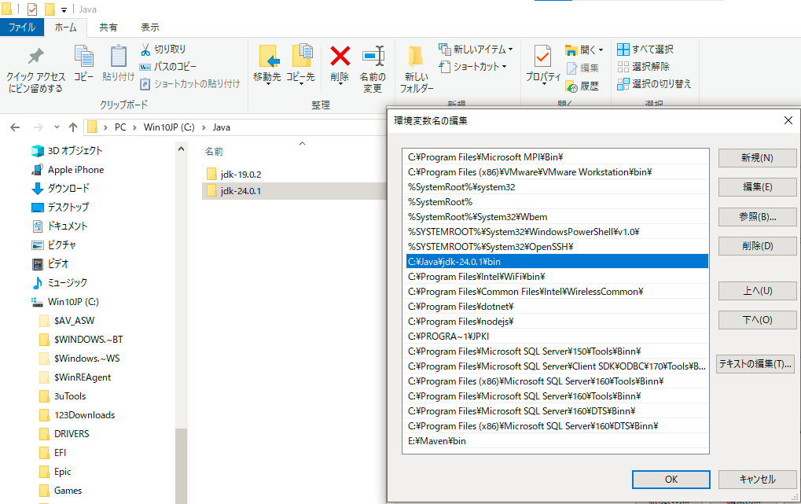Go back with the left arrow
The height and width of the screenshot is (504, 801).
pyautogui.click(x=15, y=127)
